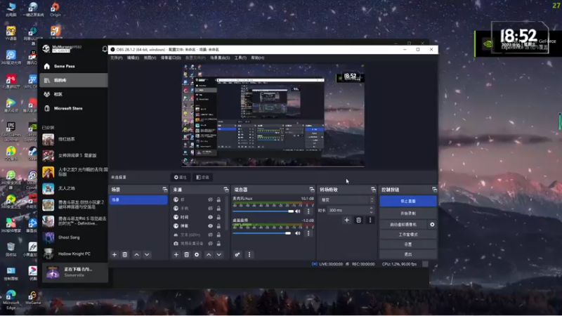
Task: Undock the 控制按钮 panel icon
Action: pyautogui.click(x=434, y=190)
